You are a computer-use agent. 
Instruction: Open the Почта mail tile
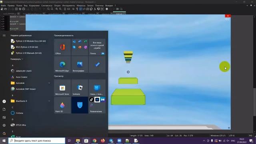[x=97, y=47]
